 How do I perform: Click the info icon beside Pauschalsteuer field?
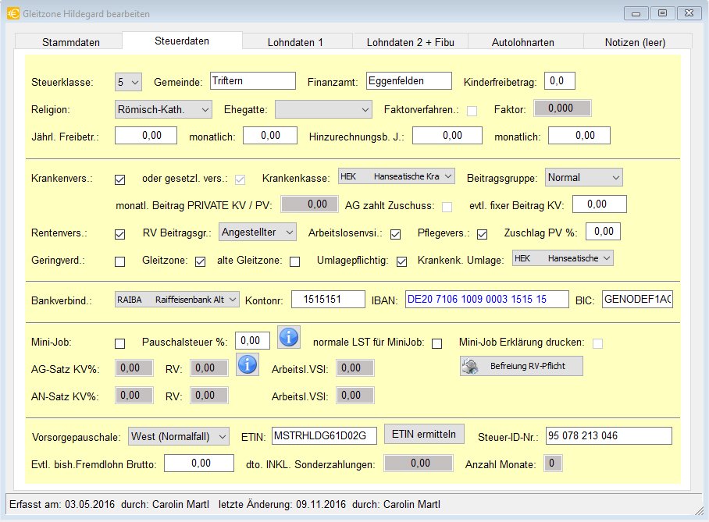point(289,338)
